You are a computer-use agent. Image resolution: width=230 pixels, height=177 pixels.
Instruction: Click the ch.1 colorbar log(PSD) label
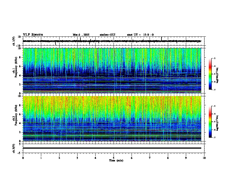click(x=218, y=75)
